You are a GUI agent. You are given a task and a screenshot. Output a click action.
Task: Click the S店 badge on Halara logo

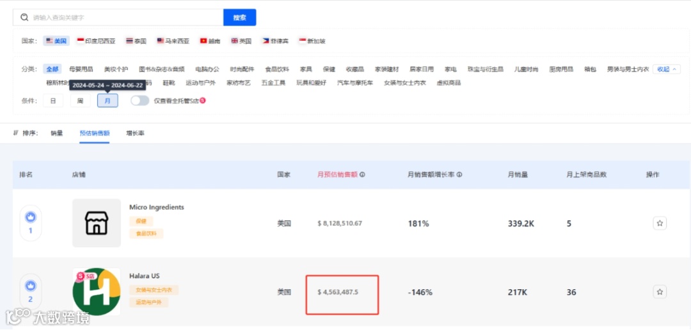[86, 276]
